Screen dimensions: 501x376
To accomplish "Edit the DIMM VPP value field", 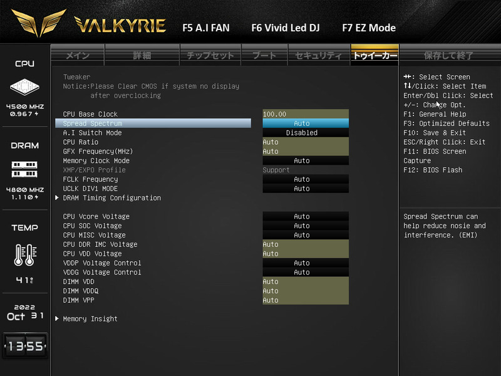I will pos(306,300).
